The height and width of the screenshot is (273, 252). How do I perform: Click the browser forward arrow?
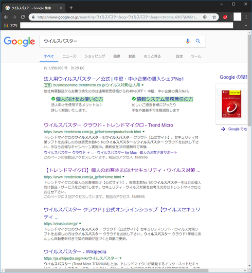click(14, 17)
